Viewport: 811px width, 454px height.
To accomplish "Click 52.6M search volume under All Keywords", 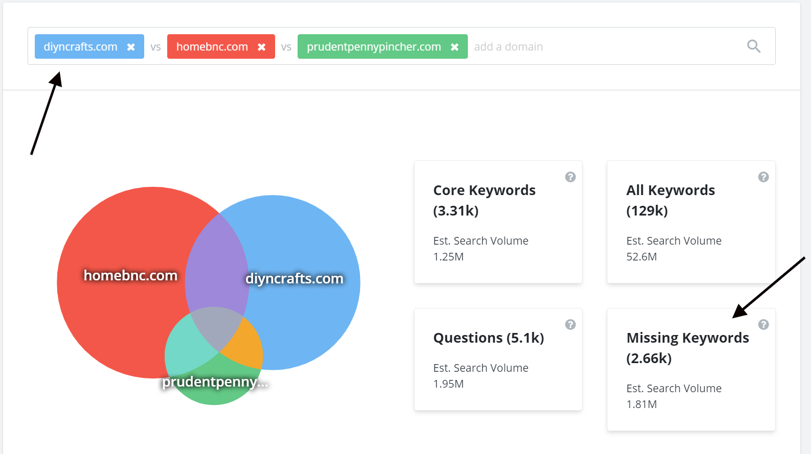I will coord(641,257).
